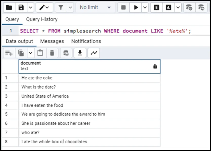Click the Add row icon

coord(9,53)
